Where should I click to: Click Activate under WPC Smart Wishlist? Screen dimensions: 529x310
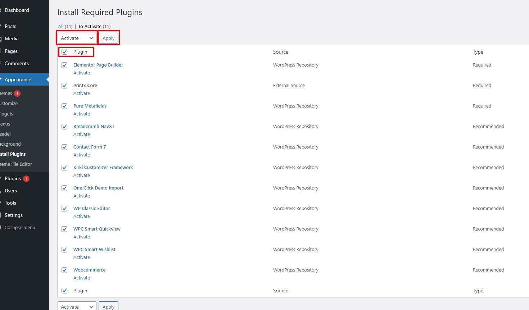point(82,257)
